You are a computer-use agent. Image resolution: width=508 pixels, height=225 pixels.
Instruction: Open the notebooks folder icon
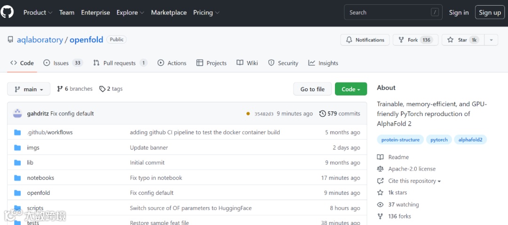click(18, 178)
